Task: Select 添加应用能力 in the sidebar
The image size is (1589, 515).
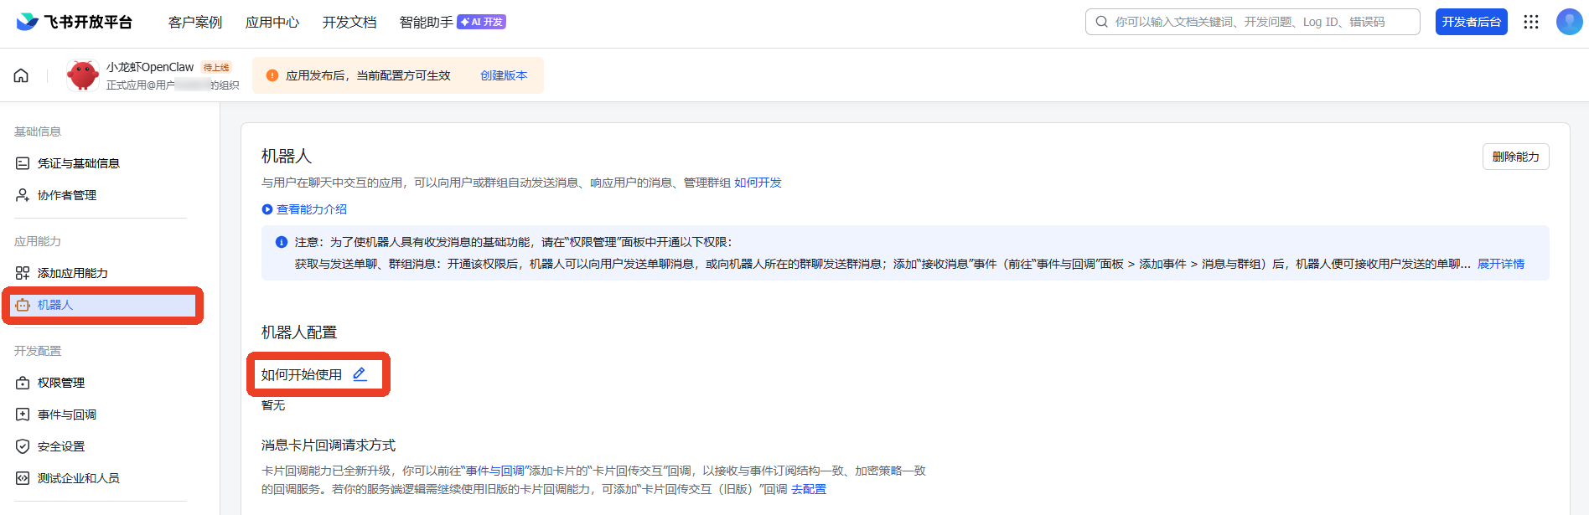Action: [72, 273]
